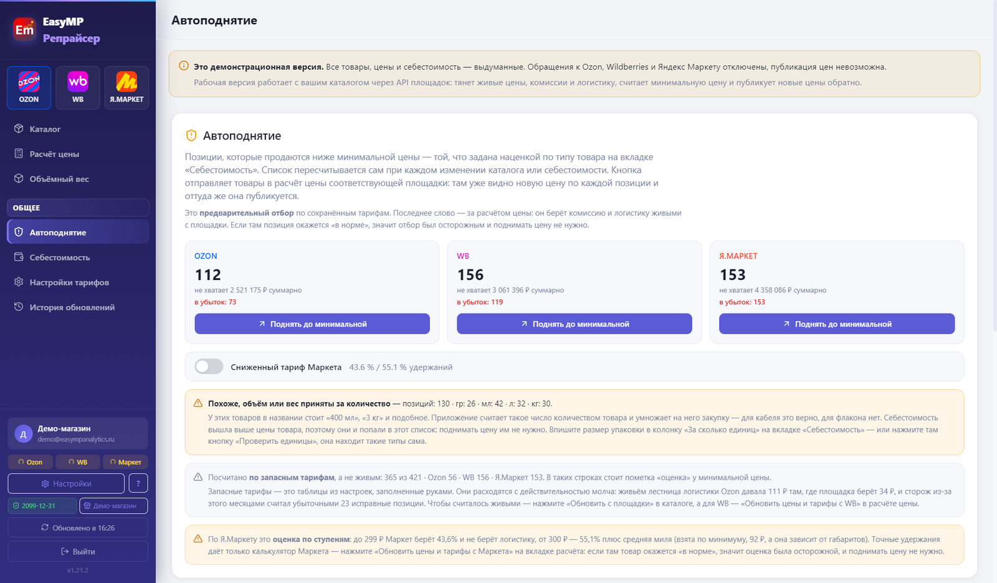Click the clock icon beside История обновлений
The height and width of the screenshot is (583, 997).
tap(19, 307)
